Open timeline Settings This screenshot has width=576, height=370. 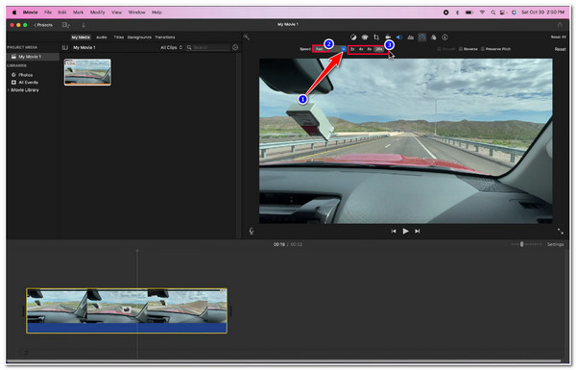pos(555,244)
